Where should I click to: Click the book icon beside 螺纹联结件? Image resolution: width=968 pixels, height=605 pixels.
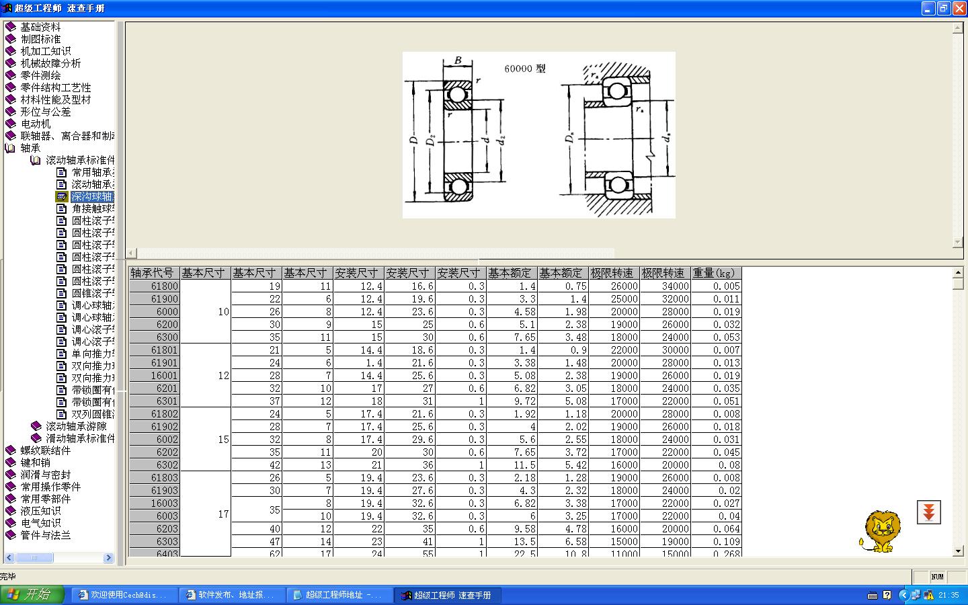click(10, 450)
